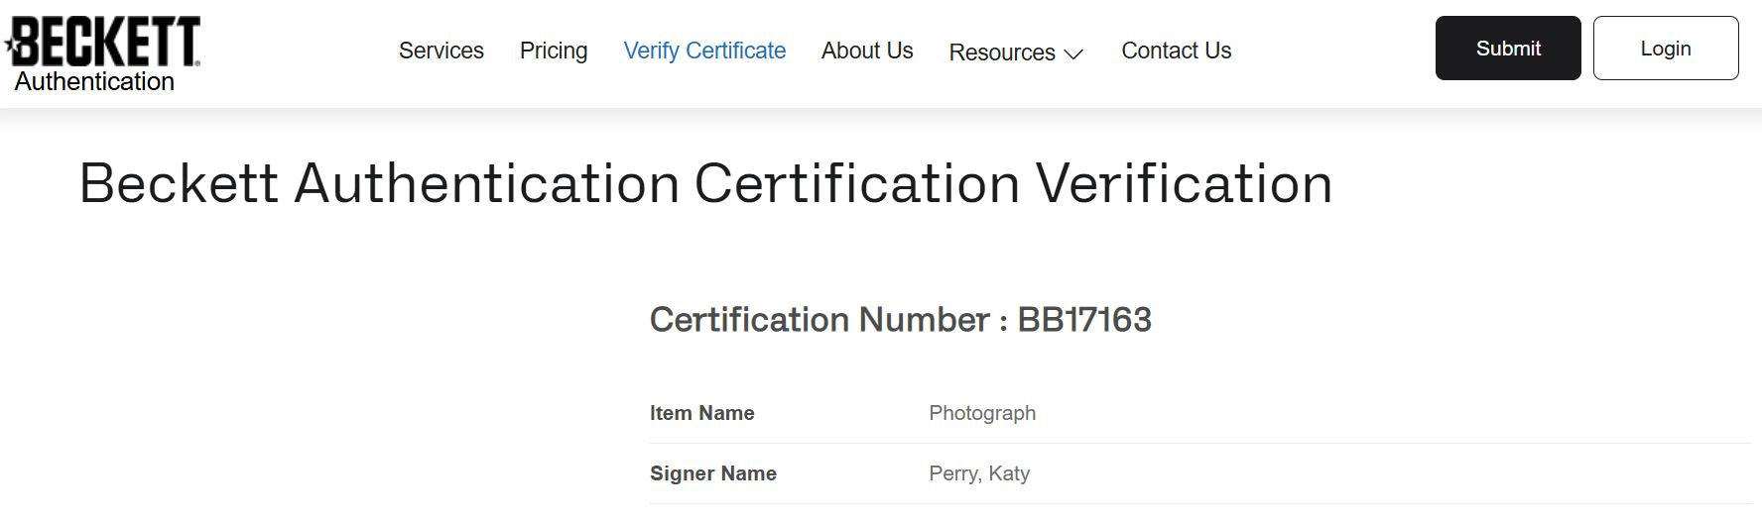This screenshot has height=522, width=1762.
Task: Navigate to Contact Us
Action: click(1176, 51)
